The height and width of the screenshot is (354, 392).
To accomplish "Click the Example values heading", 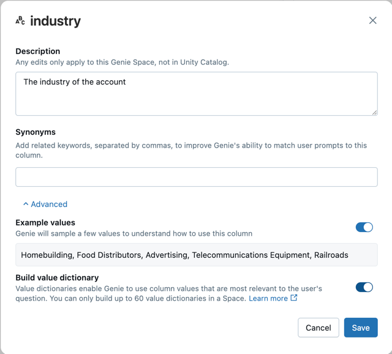I will 45,223.
